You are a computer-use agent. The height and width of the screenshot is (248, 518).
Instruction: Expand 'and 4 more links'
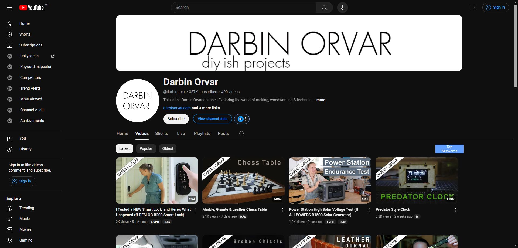tap(206, 108)
